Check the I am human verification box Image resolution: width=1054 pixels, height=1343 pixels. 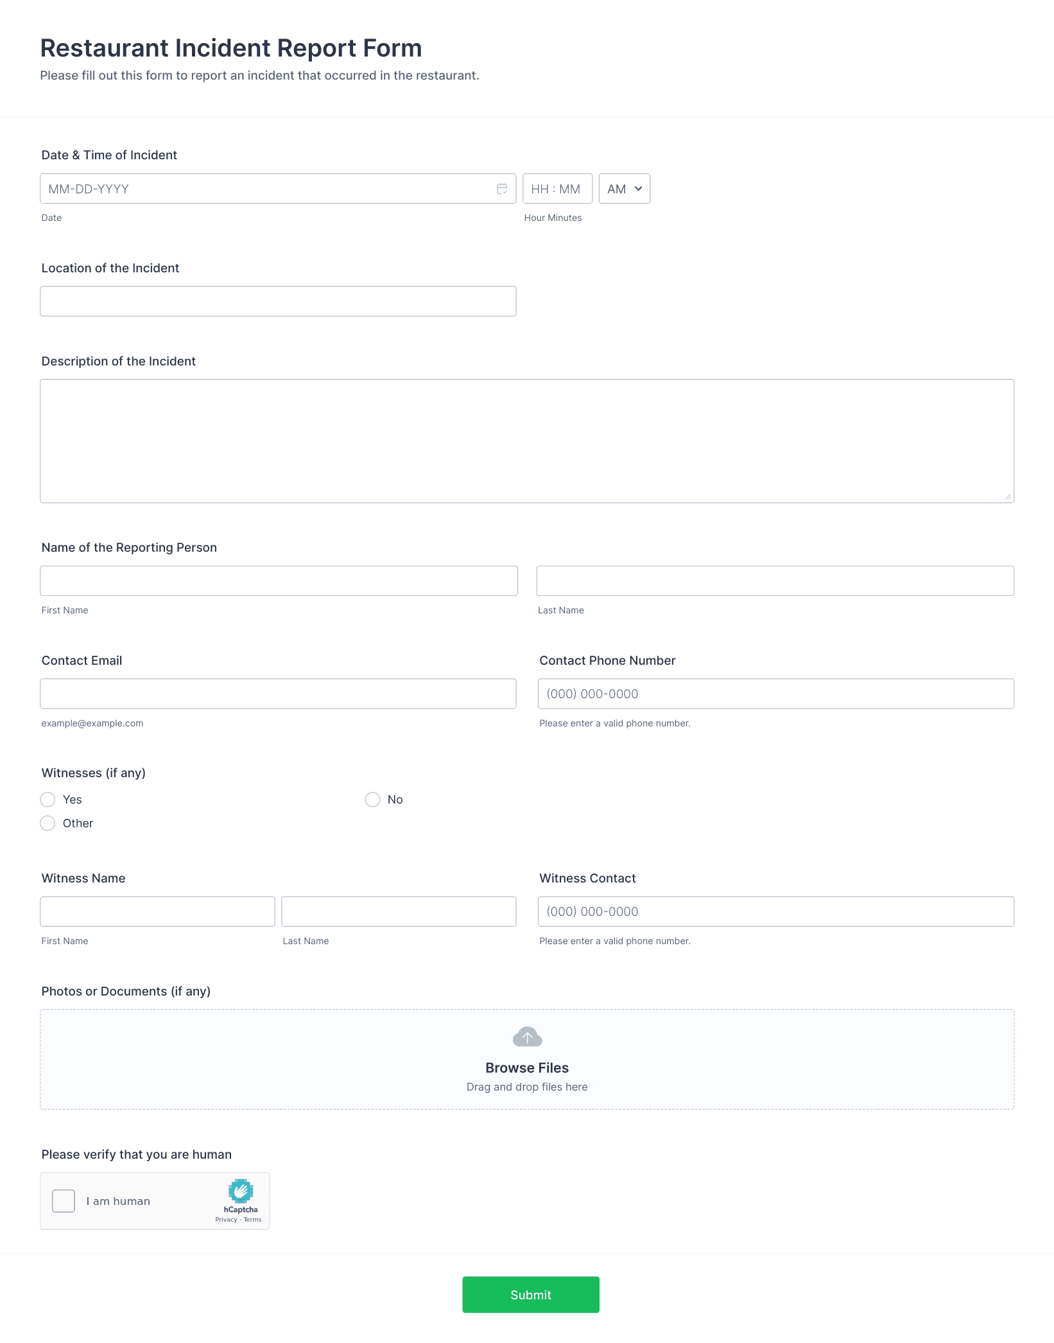63,1200
